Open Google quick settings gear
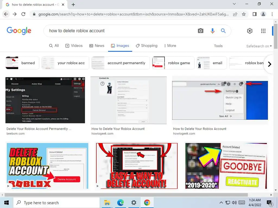 (250, 31)
